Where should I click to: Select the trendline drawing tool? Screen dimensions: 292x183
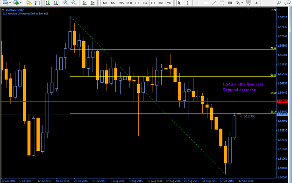214,3
